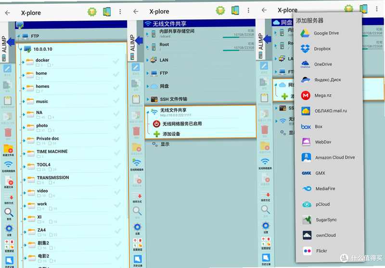
Task: Select the ZA4 folder row
Action: 73,232
